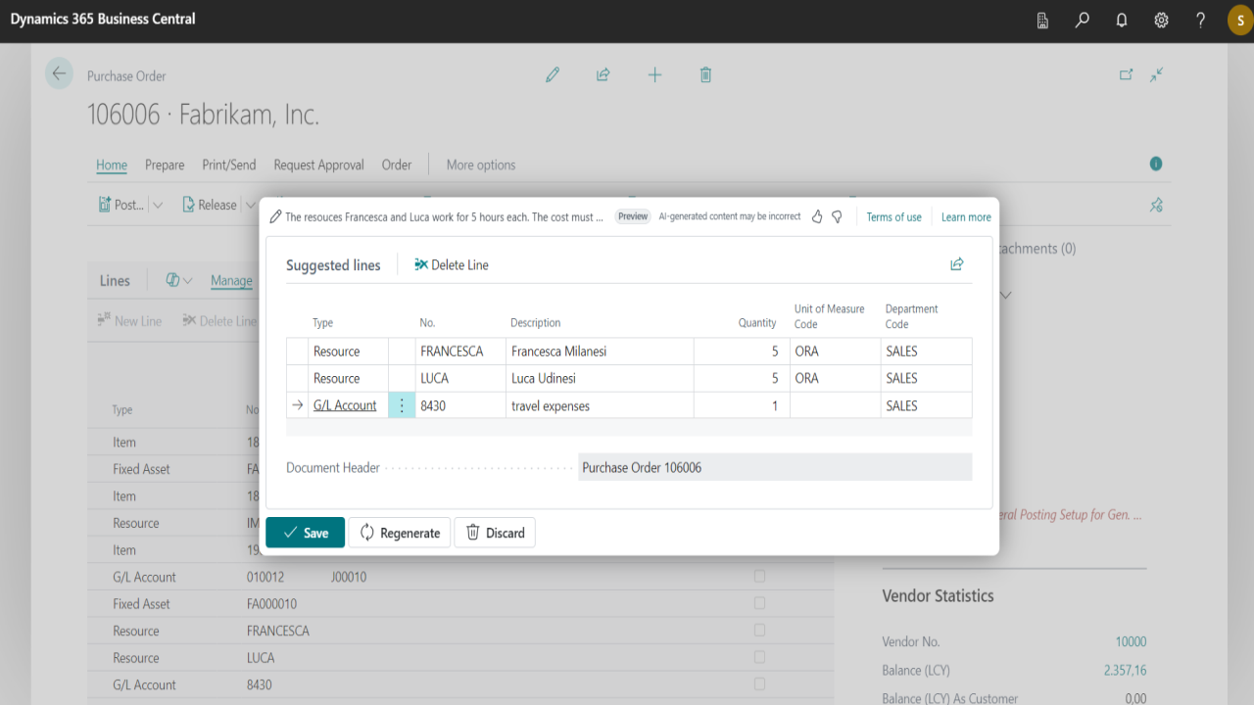The width and height of the screenshot is (1254, 705).
Task: Click the Preview badge
Action: click(x=633, y=216)
